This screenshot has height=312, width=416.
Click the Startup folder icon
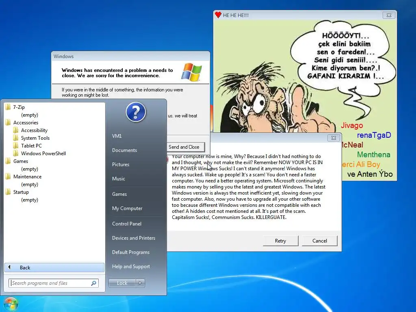8,192
